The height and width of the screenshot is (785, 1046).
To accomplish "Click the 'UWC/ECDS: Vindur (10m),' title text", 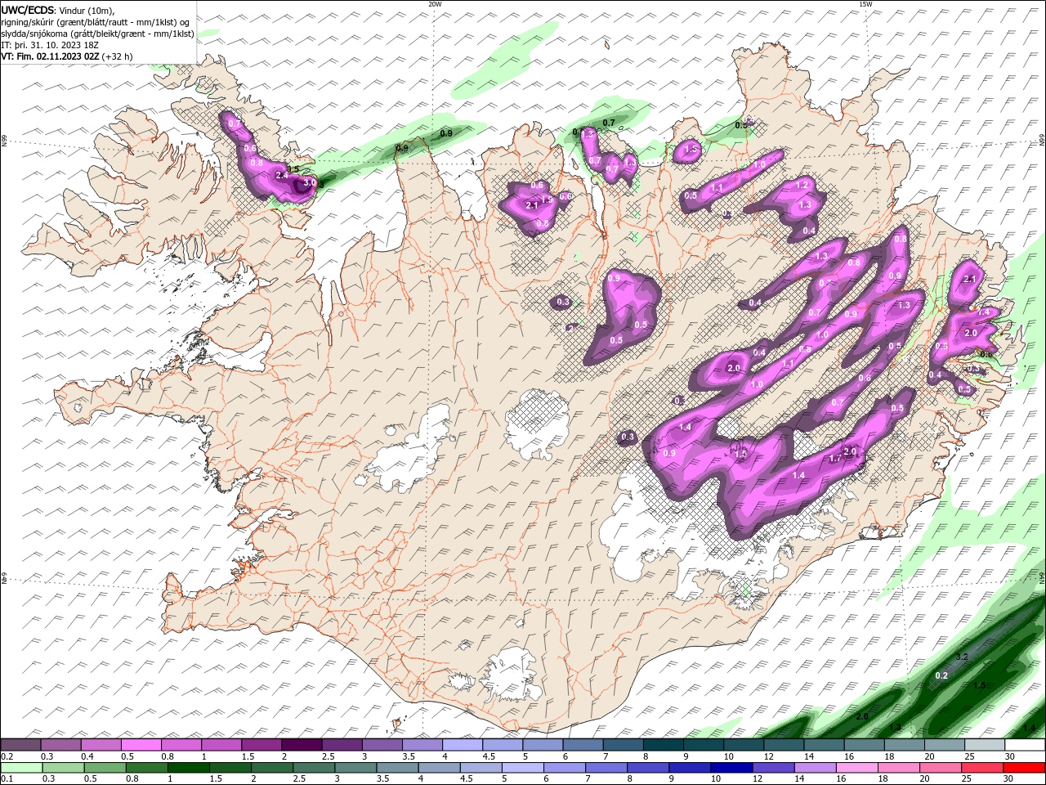I will point(58,10).
